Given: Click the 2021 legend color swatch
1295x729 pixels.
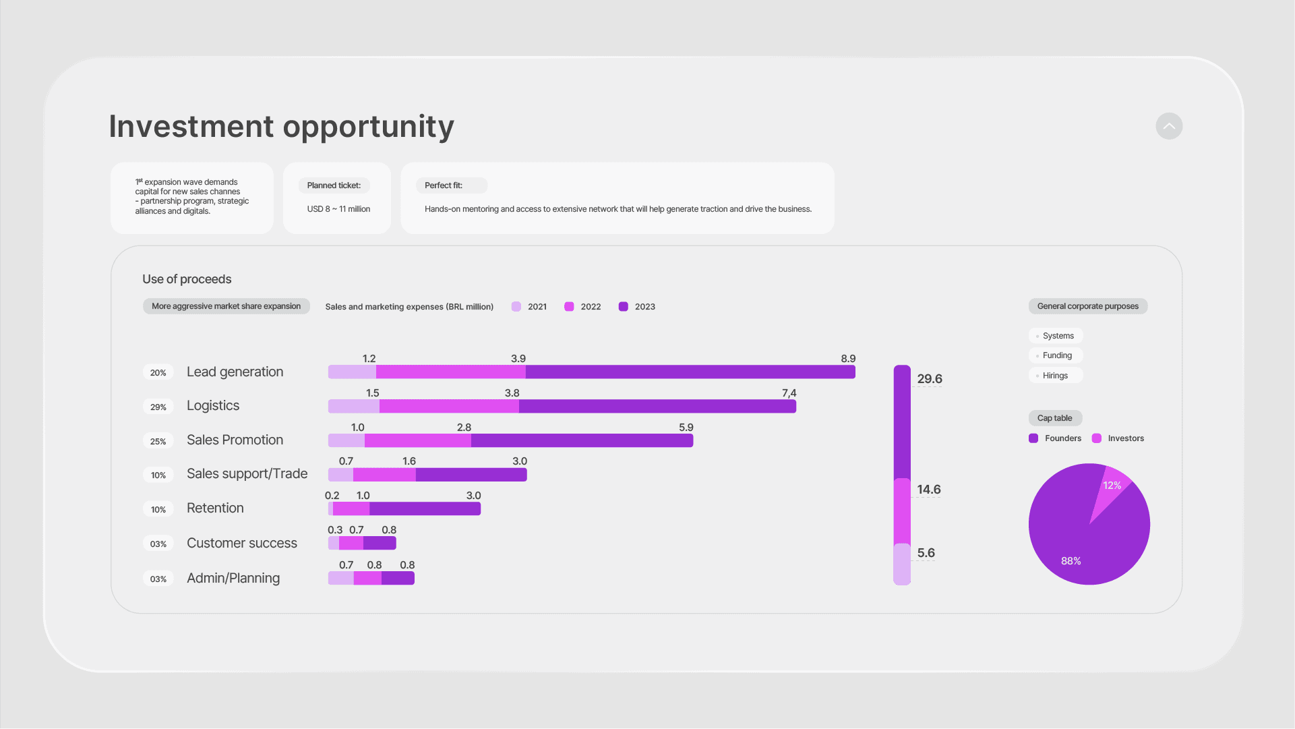Looking at the screenshot, I should click(x=516, y=307).
